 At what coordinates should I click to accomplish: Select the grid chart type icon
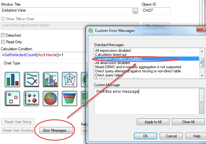click(x=31, y=99)
